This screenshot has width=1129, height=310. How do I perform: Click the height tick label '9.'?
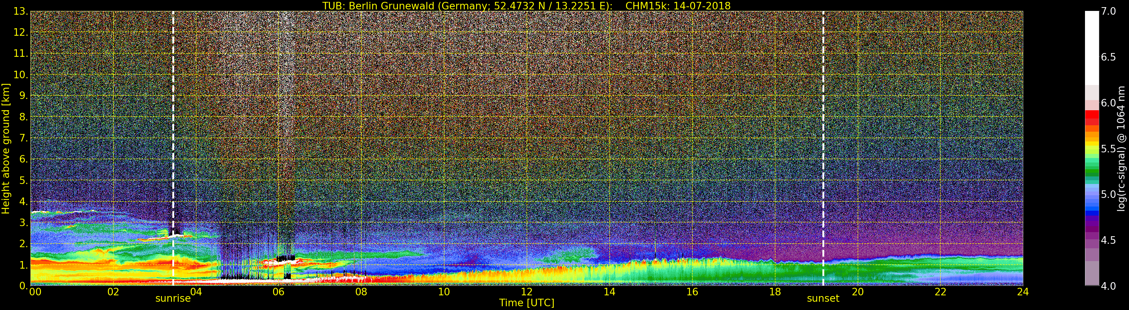click(x=24, y=96)
